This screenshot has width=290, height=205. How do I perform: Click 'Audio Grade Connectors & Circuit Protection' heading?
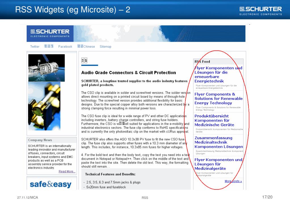tap(128, 73)
